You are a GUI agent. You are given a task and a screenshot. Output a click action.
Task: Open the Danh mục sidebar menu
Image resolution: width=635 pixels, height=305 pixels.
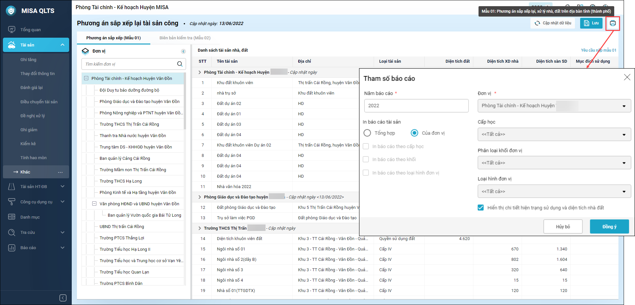(30, 217)
